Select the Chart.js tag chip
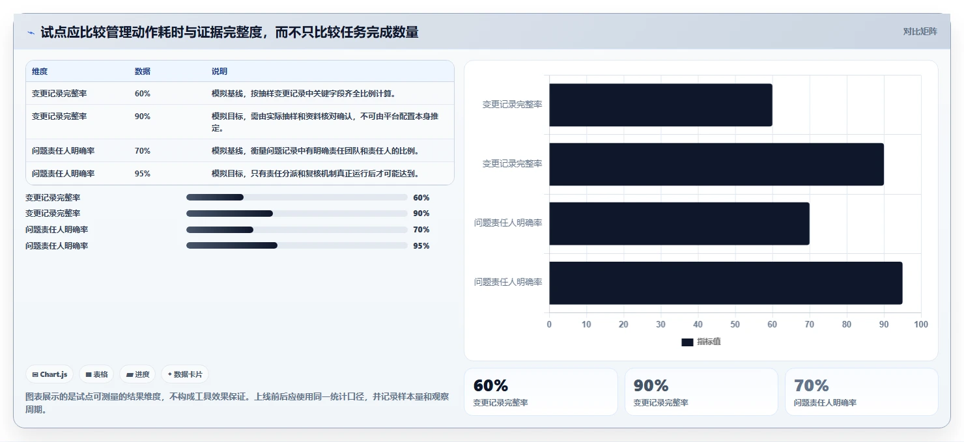 (x=50, y=374)
